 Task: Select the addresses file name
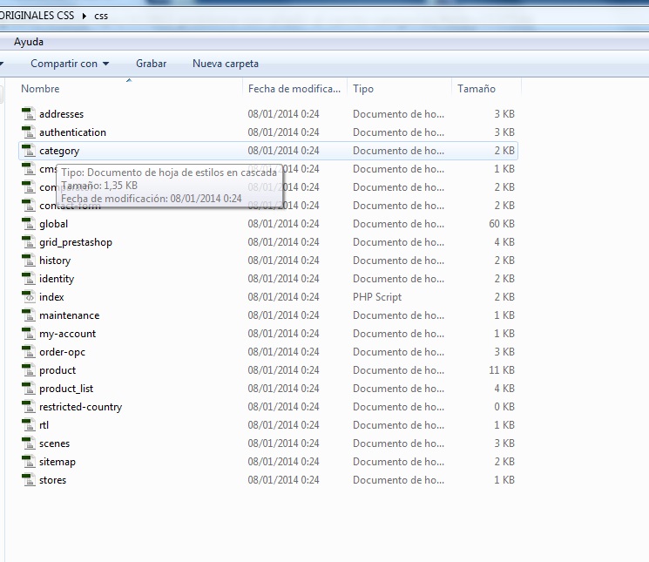click(61, 114)
